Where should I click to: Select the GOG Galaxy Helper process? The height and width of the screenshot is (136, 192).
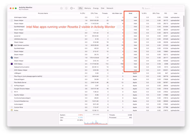coord(21,70)
